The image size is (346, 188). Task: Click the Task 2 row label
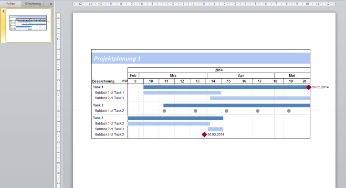98,105
